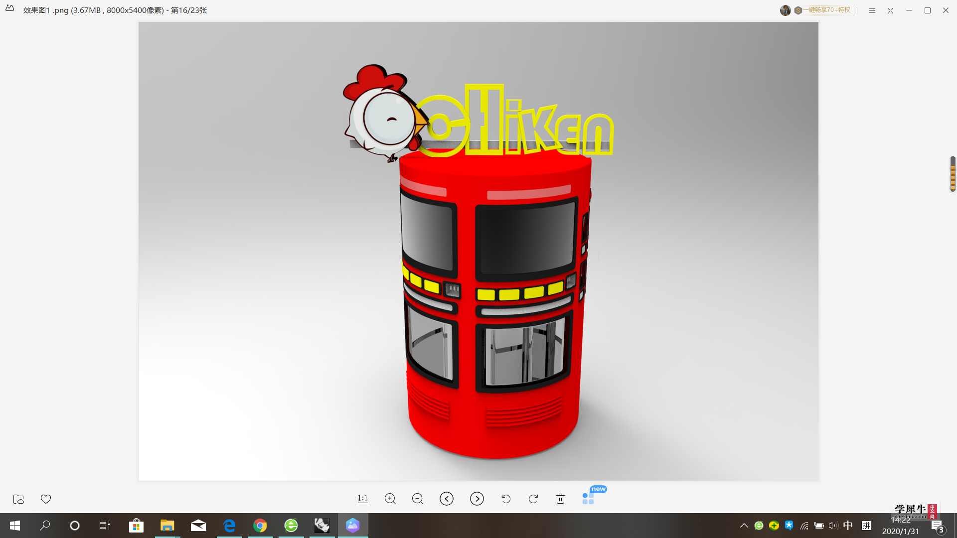
Task: Zoom in with the magnifier plus icon
Action: [x=390, y=499]
